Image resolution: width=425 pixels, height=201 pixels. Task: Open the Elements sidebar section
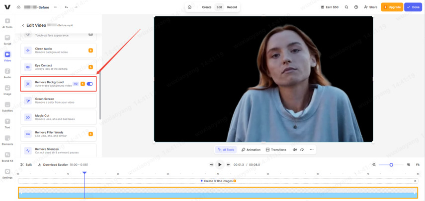tap(7, 140)
